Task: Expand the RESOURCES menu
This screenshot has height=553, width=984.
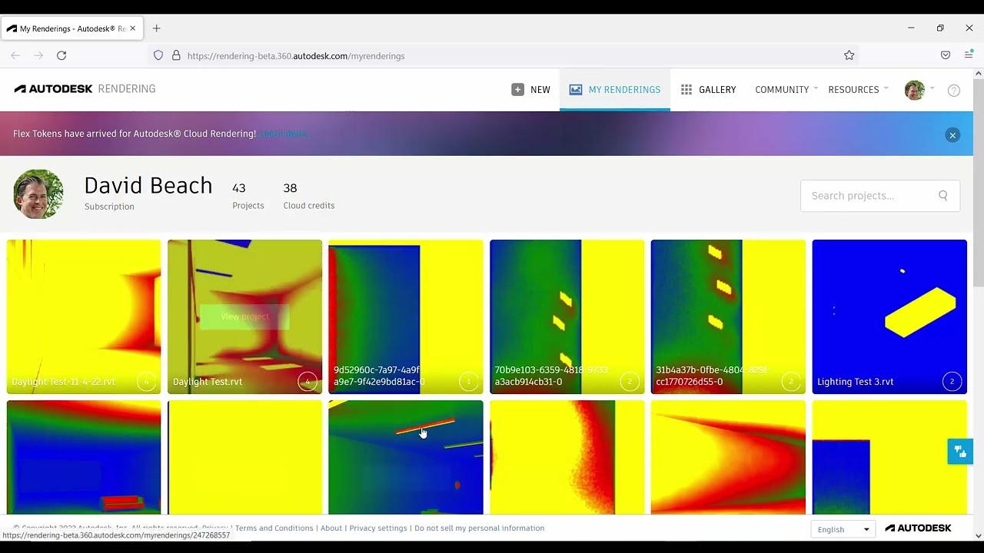Action: point(858,90)
